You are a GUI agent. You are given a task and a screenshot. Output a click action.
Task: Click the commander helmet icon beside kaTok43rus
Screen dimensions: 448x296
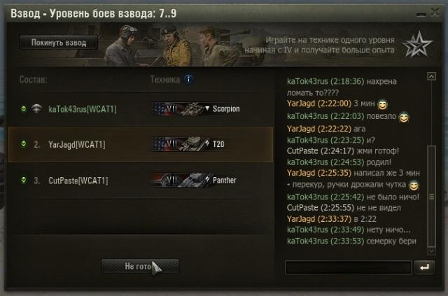(36, 108)
